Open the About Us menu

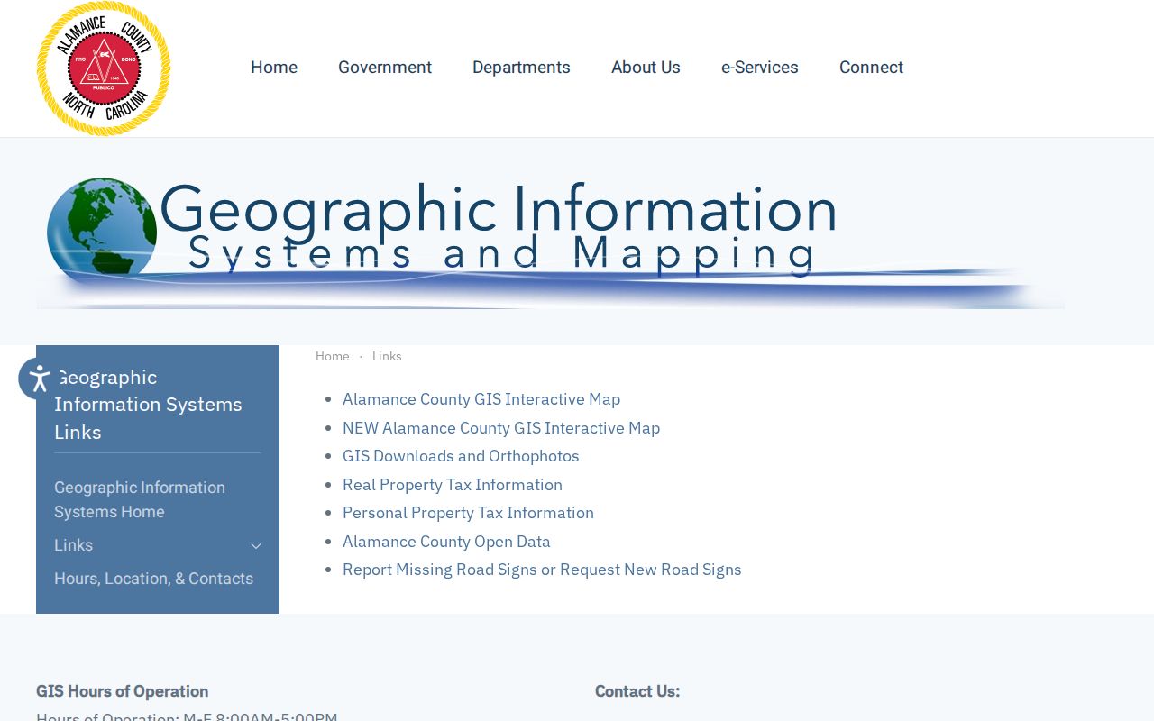(646, 68)
